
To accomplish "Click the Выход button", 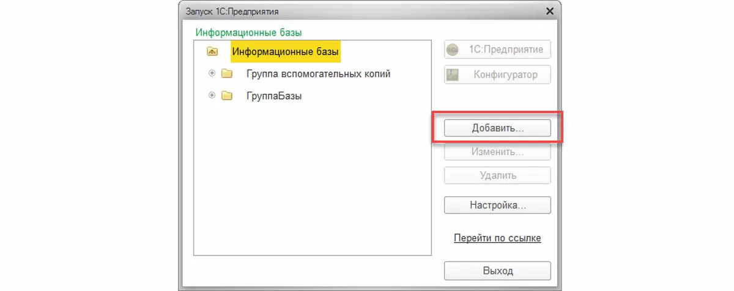I will 497,270.
